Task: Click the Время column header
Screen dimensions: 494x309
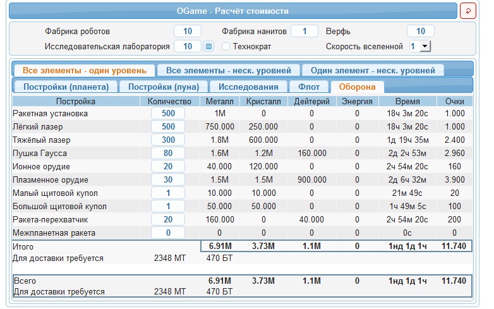Action: [407, 102]
